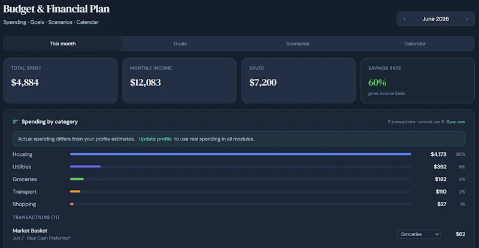
Task: Click the Groceries green spending bar
Action: [x=77, y=179]
